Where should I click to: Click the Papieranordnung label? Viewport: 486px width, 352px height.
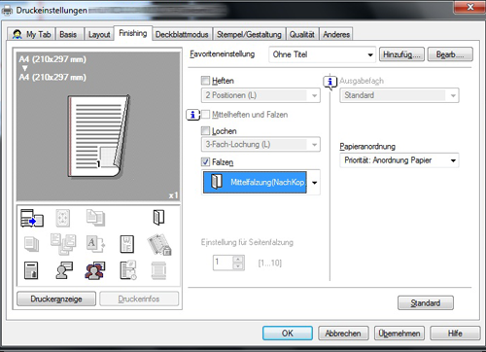tap(367, 147)
